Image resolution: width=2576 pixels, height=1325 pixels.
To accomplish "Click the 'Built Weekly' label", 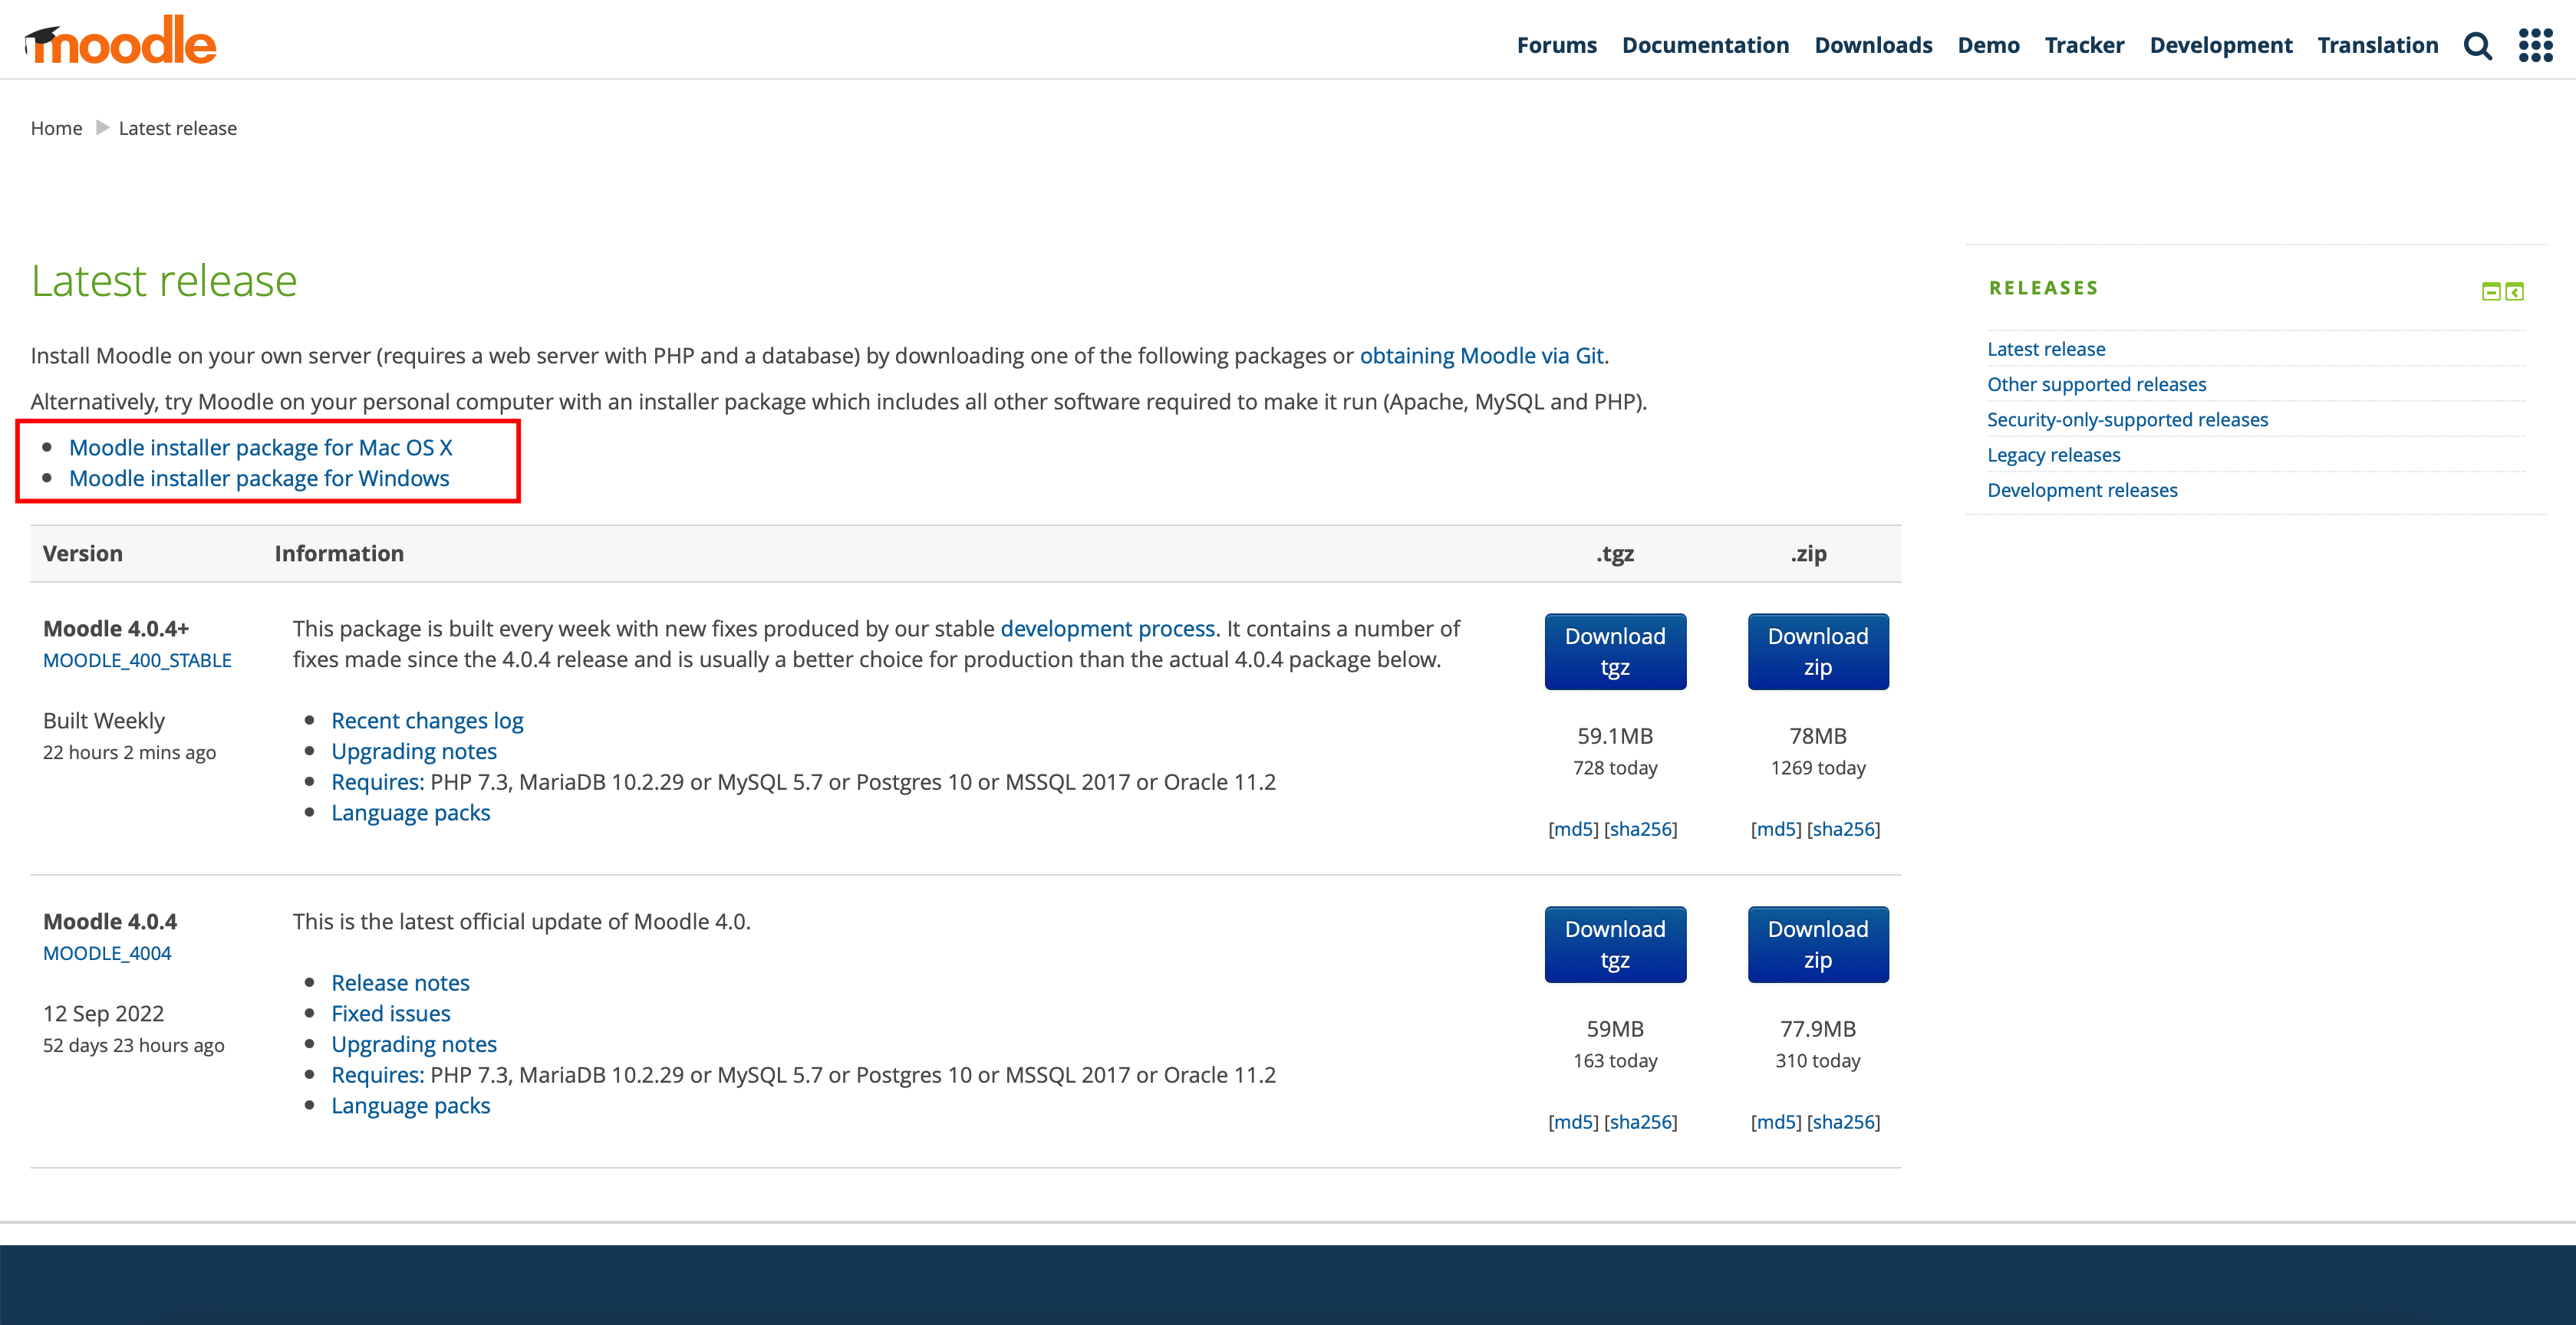I will coord(104,721).
